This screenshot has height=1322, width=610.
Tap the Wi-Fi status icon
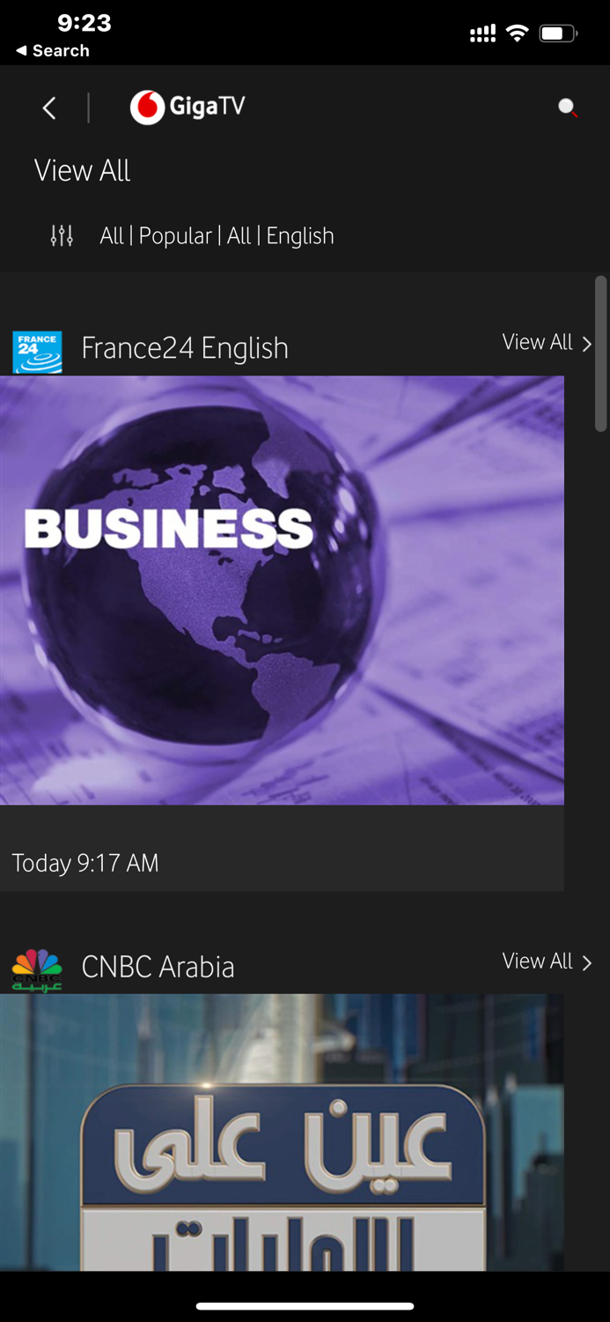(518, 33)
